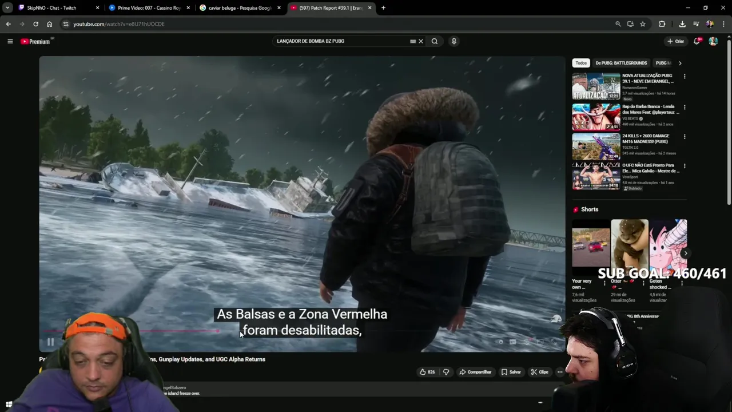
Task: Reload the YouTube page
Action: coord(35,24)
